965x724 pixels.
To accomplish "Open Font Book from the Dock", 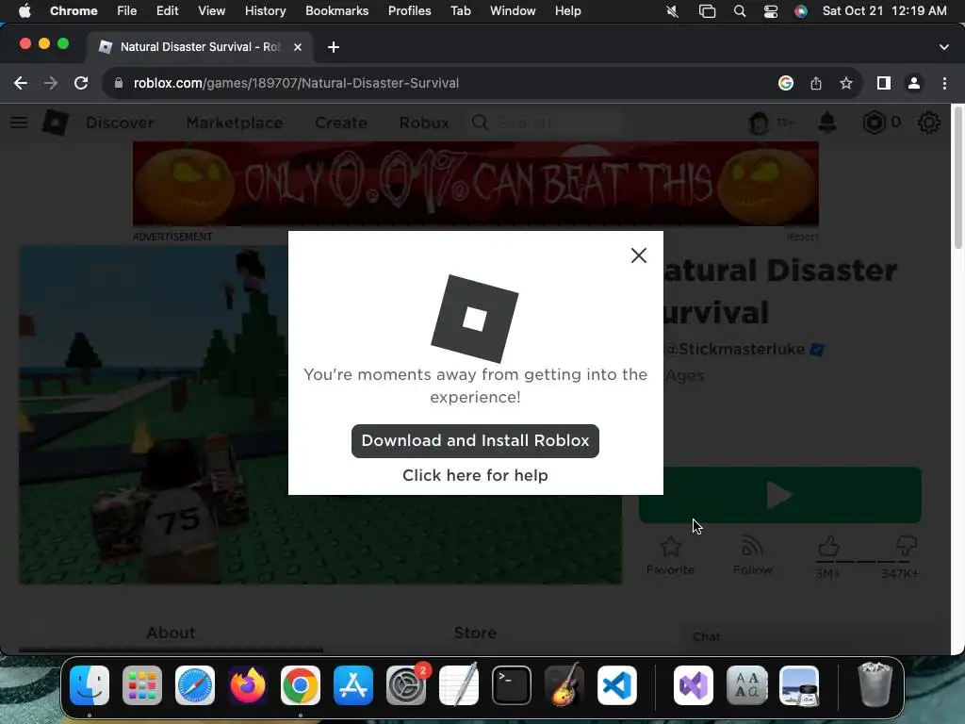I will tap(746, 685).
